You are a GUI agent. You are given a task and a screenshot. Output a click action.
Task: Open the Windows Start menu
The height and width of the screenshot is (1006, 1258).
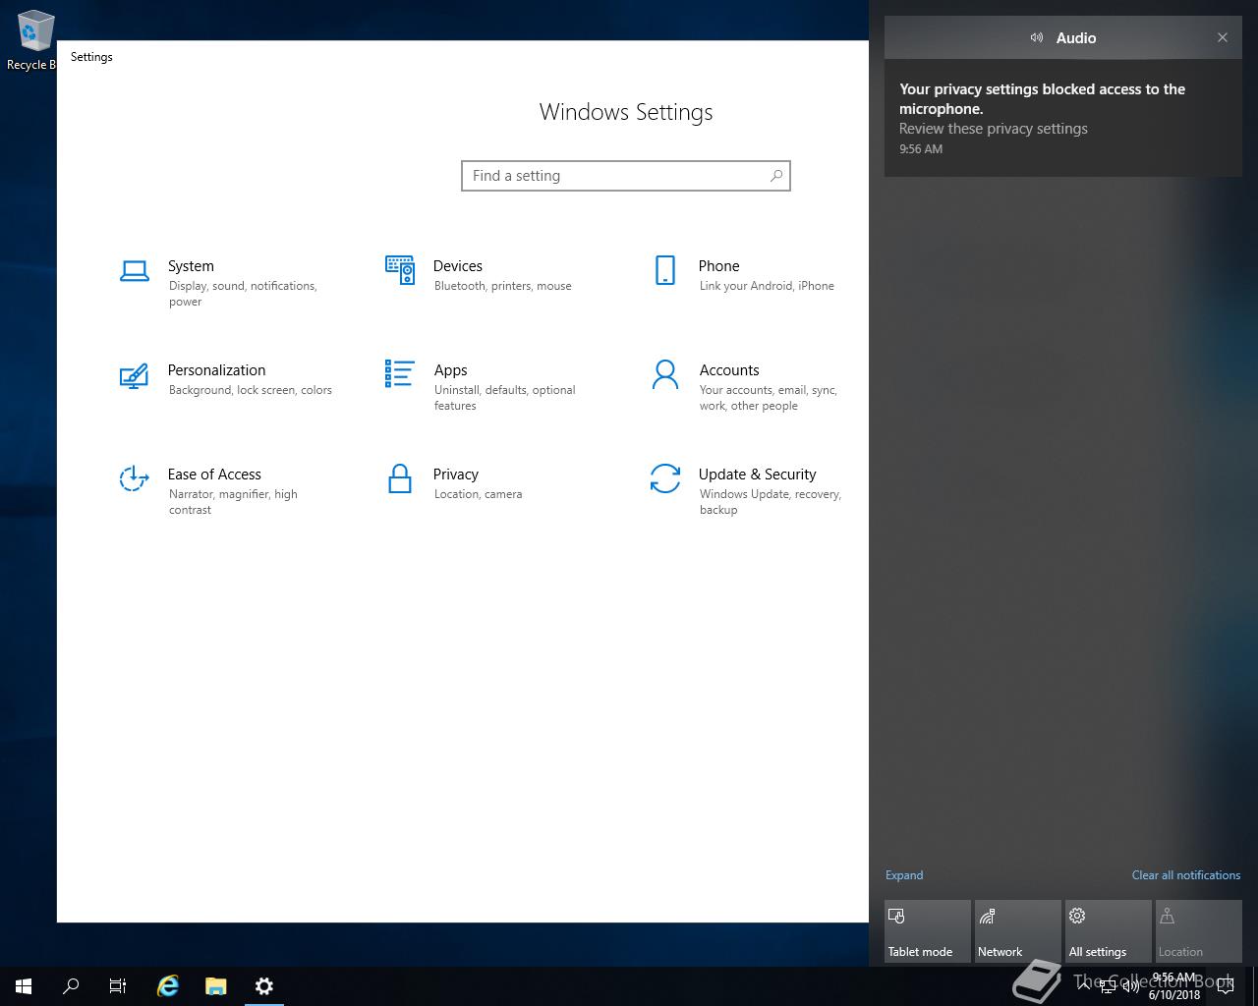24,986
